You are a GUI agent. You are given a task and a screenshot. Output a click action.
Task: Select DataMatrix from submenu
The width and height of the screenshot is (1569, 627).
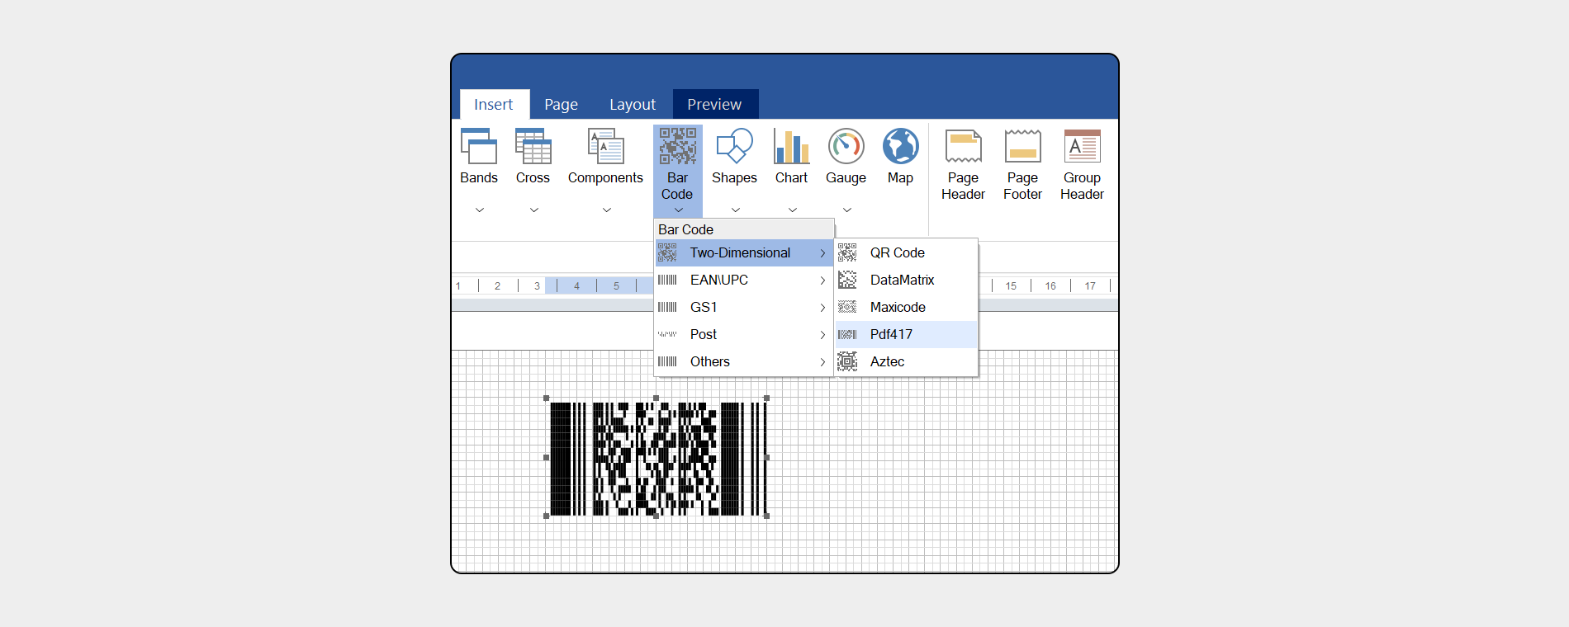point(906,280)
